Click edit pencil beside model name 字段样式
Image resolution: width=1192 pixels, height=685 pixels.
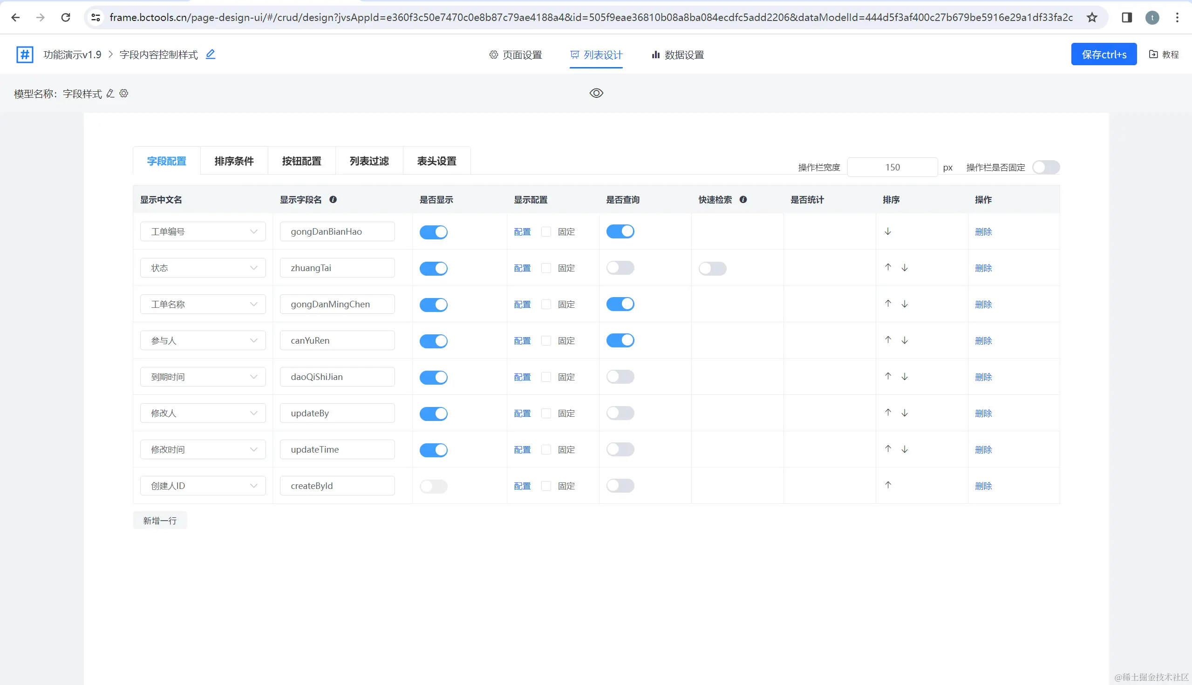[x=110, y=94]
